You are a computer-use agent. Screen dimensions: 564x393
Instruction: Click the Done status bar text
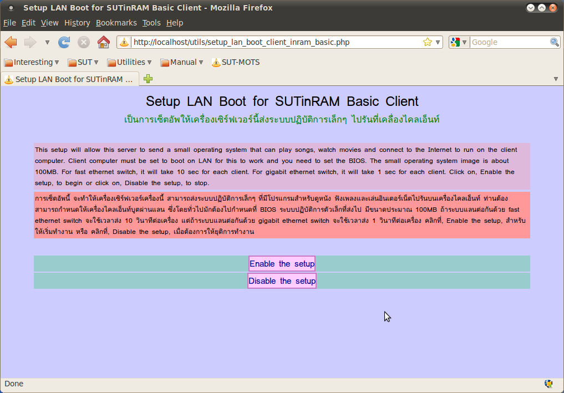(x=14, y=384)
